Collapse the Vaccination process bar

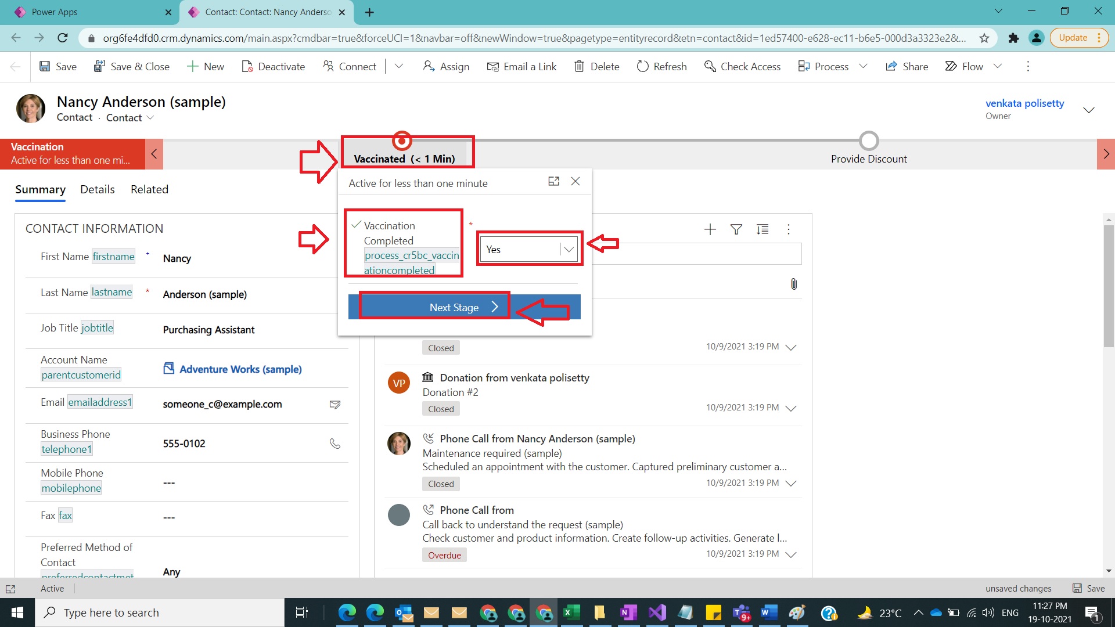coord(154,154)
